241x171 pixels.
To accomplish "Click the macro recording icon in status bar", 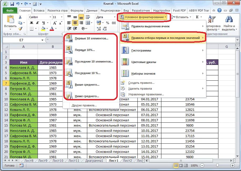I will tap(21, 165).
